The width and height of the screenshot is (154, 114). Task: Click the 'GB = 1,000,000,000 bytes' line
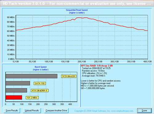93,88
